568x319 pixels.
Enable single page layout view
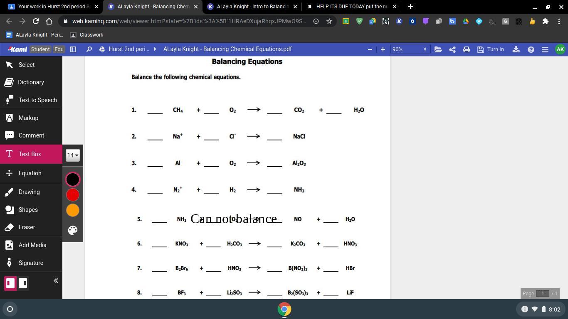[x=10, y=283]
